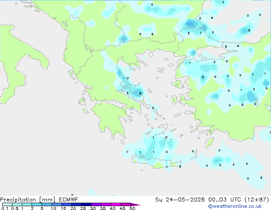The height and width of the screenshot is (210, 271).
Task: Open the weatheronline.co.uk credit link
Action: coord(235,206)
